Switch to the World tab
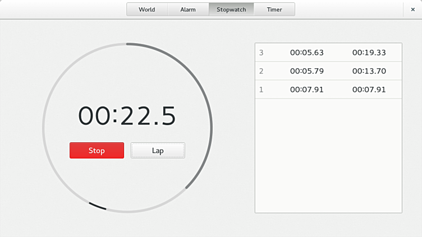Image resolution: width=422 pixels, height=237 pixels. tap(147, 10)
